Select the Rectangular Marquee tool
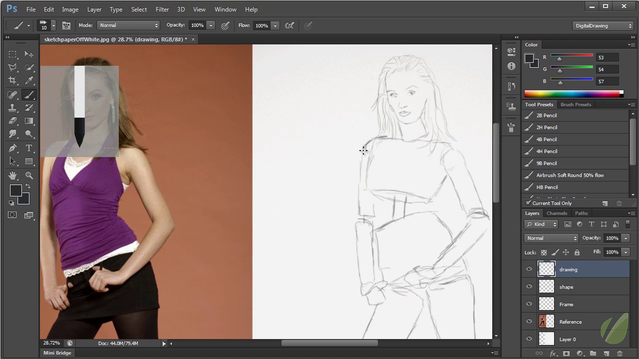This screenshot has height=359, width=639. point(13,54)
